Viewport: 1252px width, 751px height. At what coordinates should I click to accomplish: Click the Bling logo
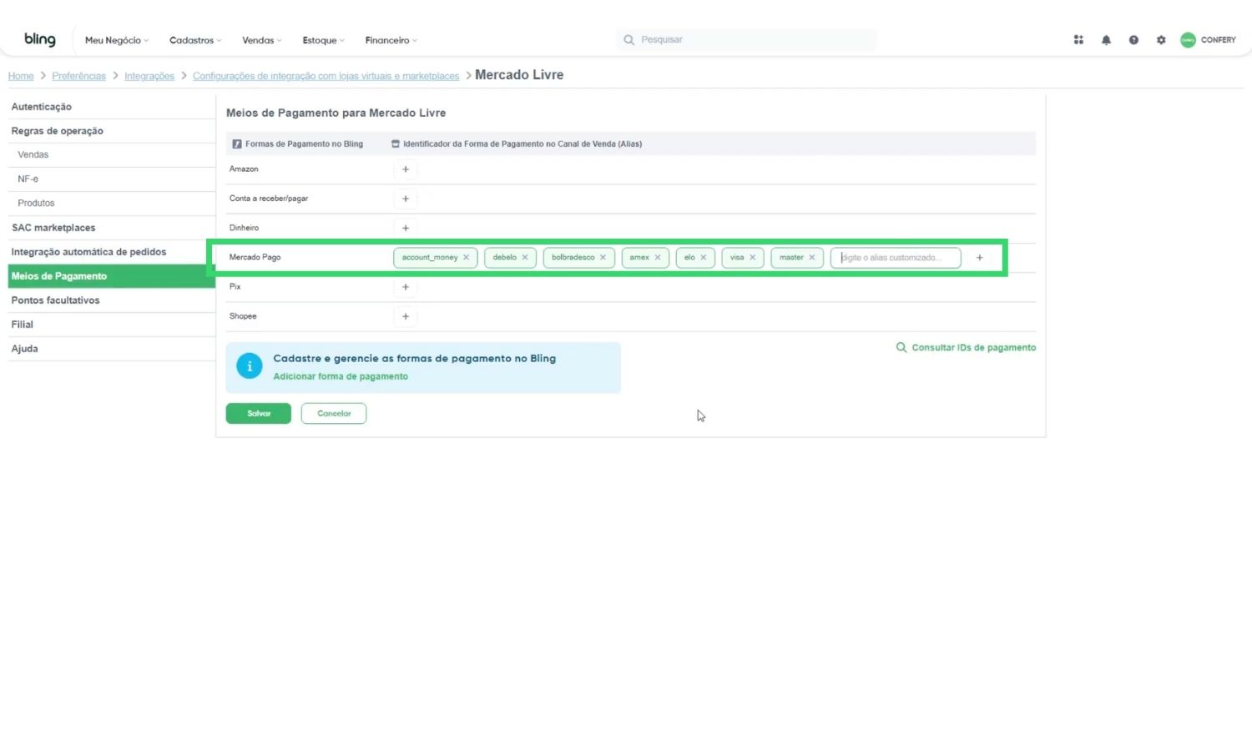[40, 39]
